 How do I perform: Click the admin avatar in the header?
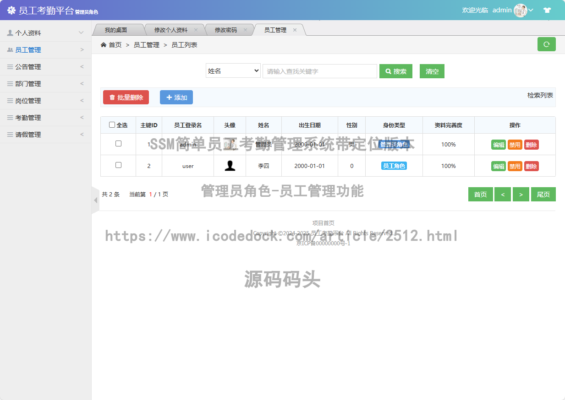point(521,10)
